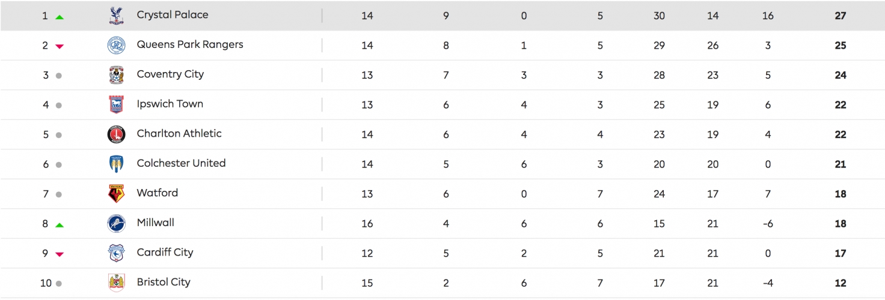
Task: Open the Charlton Athletic crest
Action: [116, 134]
